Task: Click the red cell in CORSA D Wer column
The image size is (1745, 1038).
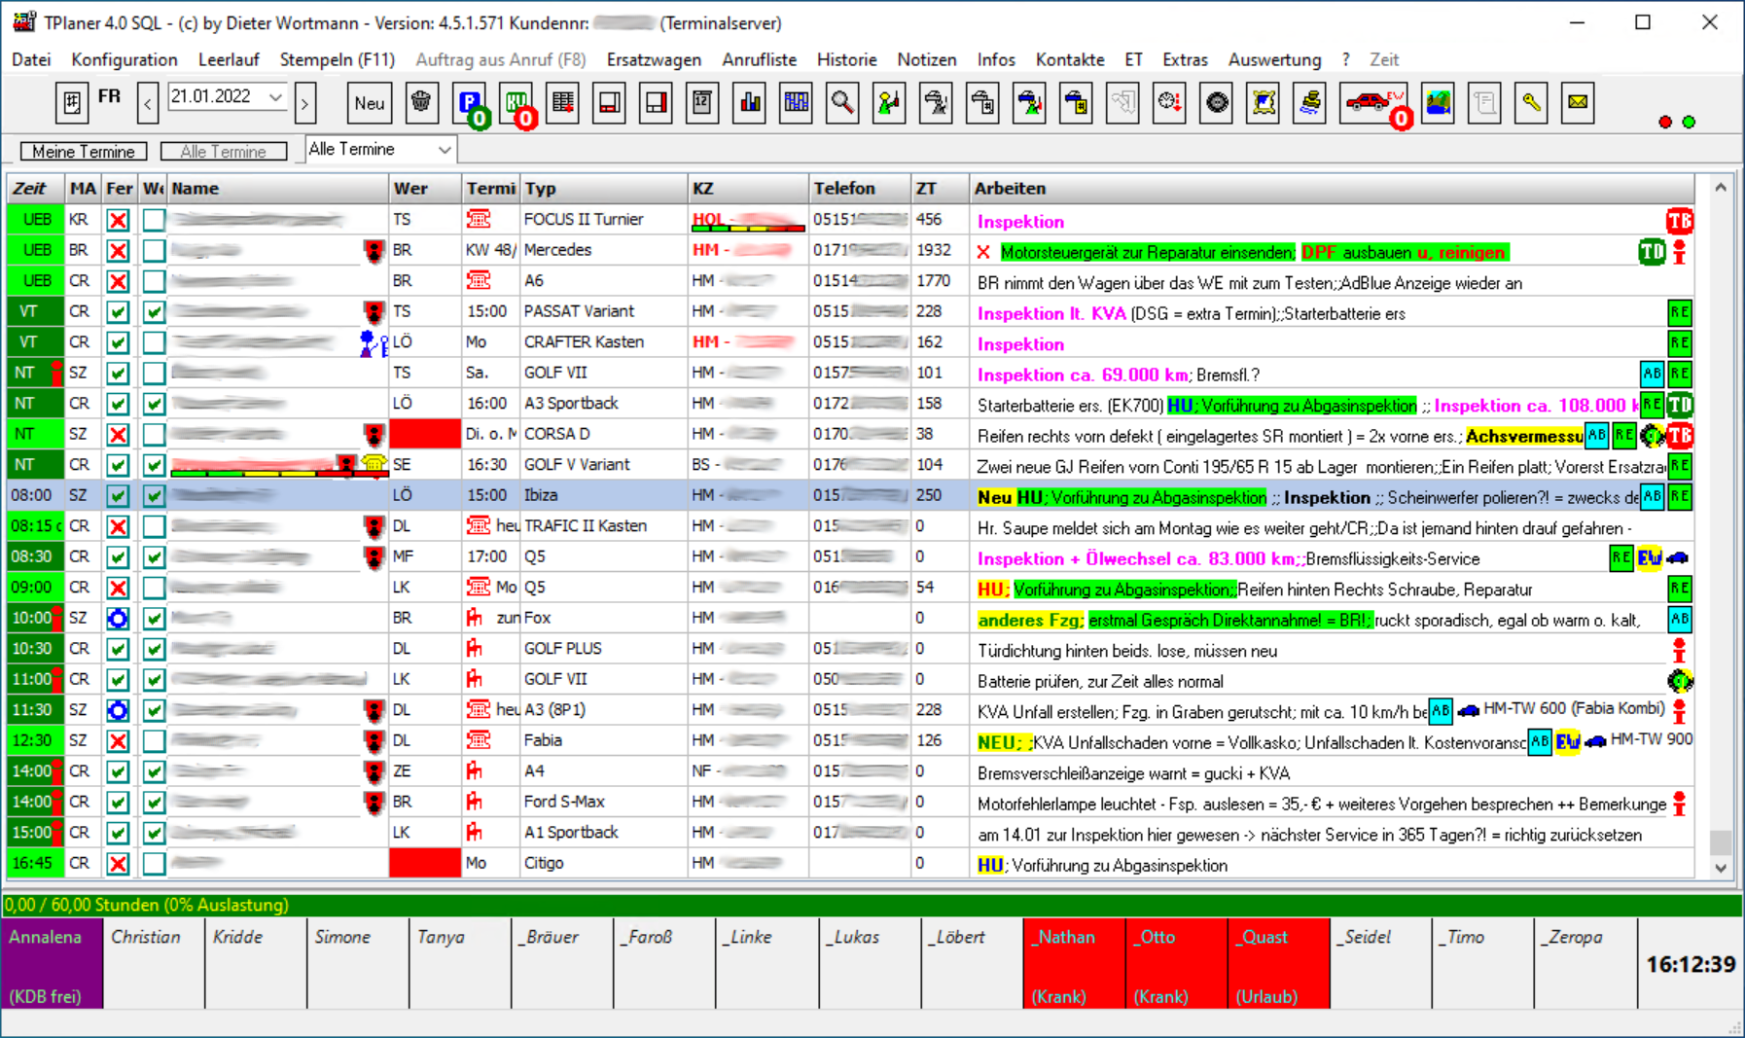Action: pyautogui.click(x=424, y=434)
